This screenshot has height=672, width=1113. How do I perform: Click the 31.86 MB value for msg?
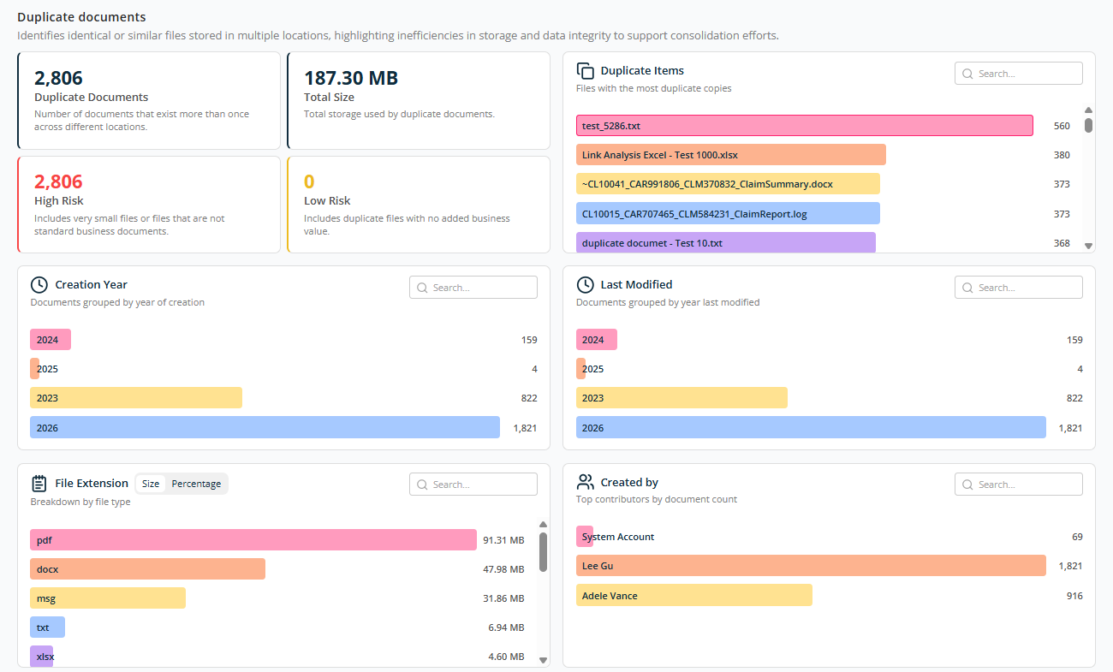(x=503, y=598)
